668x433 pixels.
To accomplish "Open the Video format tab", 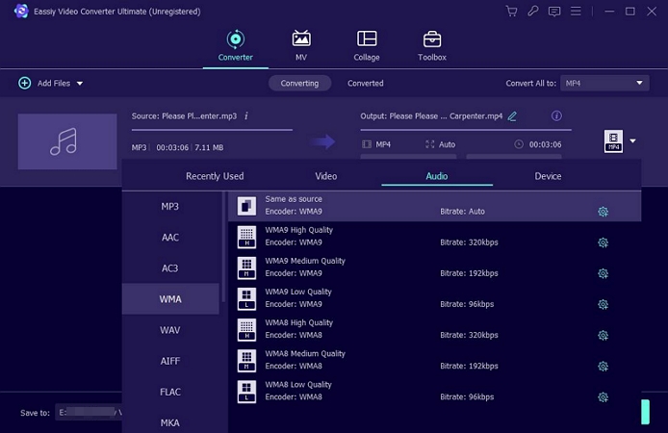I will point(326,176).
